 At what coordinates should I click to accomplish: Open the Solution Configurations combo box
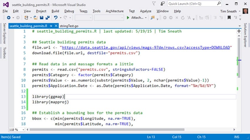tap(84, 18)
